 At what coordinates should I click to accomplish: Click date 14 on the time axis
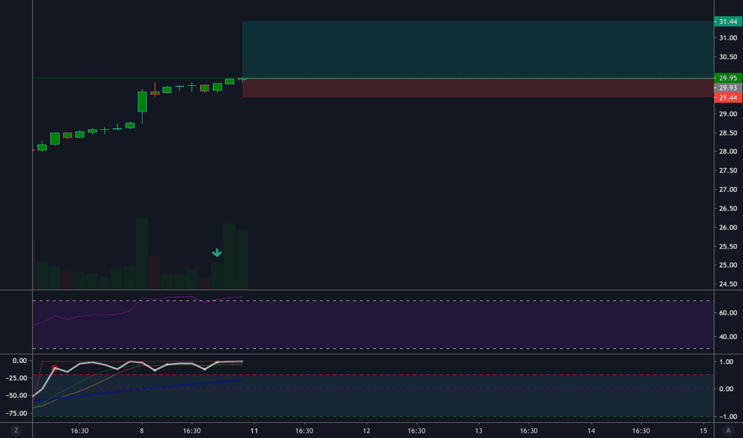point(591,430)
